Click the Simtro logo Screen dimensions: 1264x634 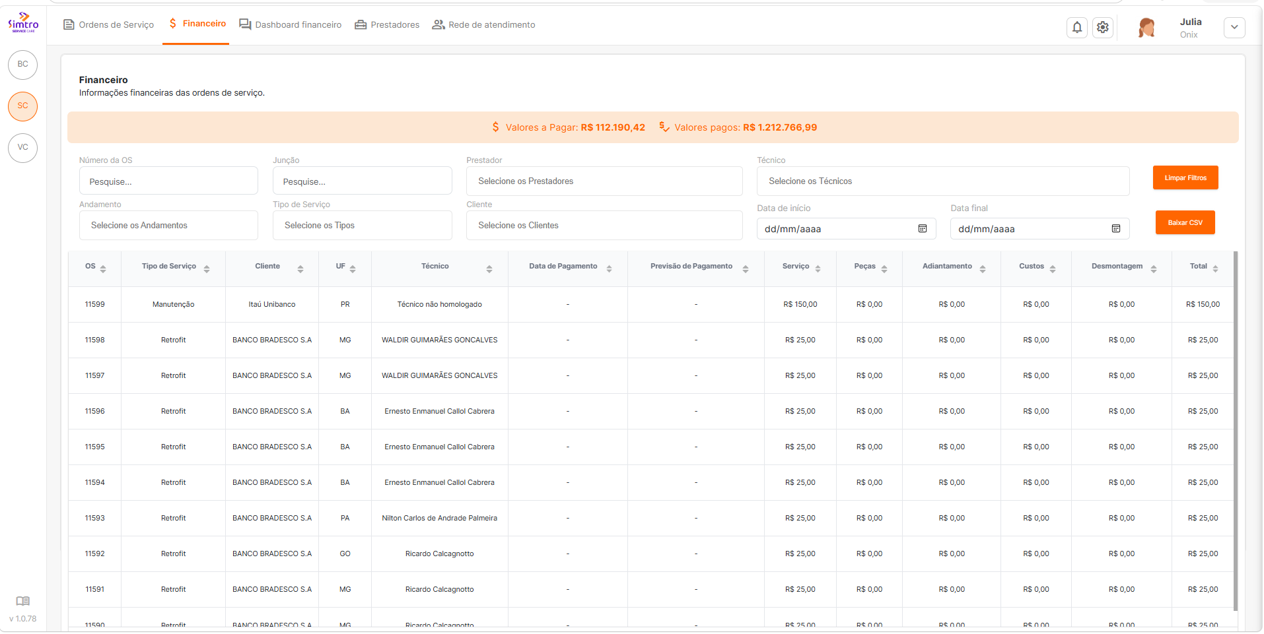pyautogui.click(x=23, y=22)
